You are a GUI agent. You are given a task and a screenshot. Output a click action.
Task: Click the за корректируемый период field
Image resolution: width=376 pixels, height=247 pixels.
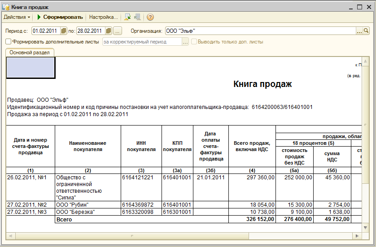[x=142, y=42]
